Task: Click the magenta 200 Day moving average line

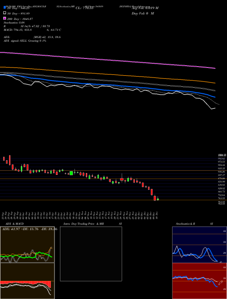Action: point(107,60)
